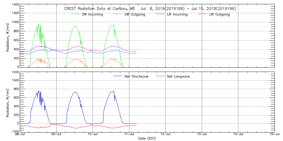283x141 pixels.
Task: Select the 13-Jul date tick label
Action: click(x=202, y=134)
